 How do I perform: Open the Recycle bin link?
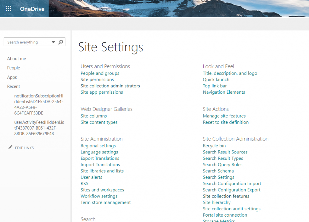coord(215,146)
